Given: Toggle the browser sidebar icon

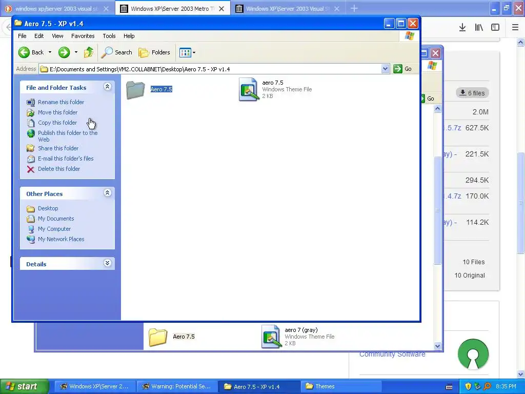Looking at the screenshot, I should coord(495,28).
